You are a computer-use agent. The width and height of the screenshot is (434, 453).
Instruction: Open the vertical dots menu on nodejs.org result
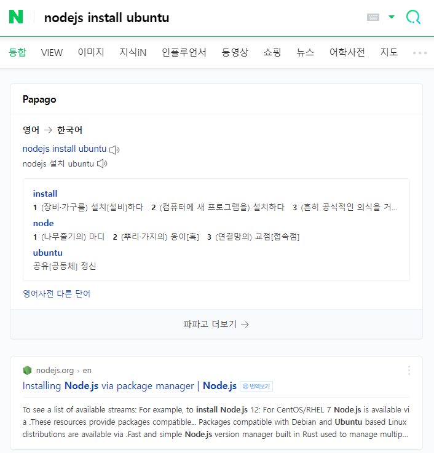tap(409, 371)
